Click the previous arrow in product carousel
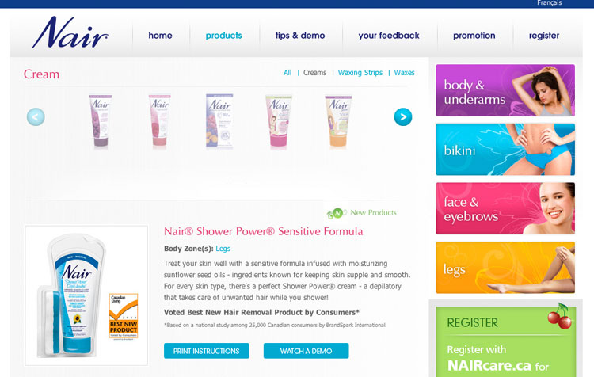594x377 pixels. tap(36, 117)
